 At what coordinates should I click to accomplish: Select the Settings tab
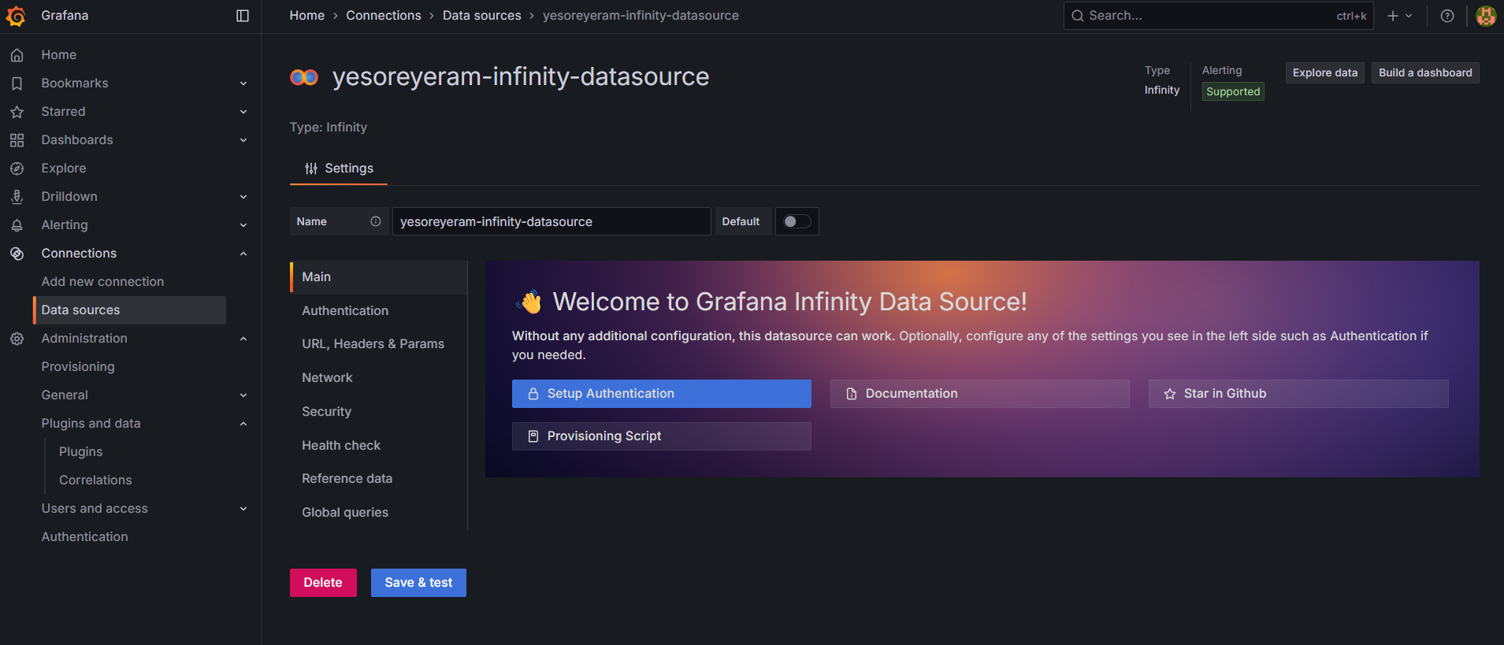[339, 169]
